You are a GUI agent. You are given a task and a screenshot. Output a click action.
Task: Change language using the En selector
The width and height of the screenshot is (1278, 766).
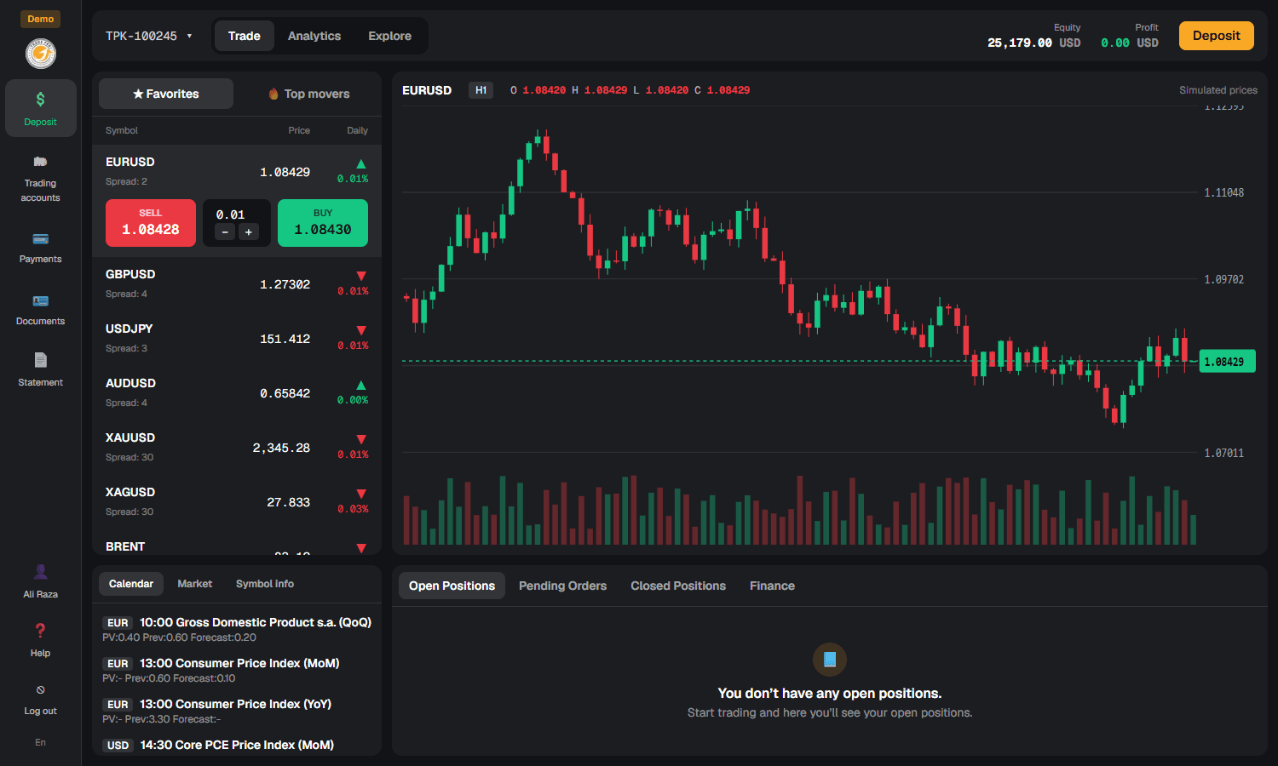[40, 742]
